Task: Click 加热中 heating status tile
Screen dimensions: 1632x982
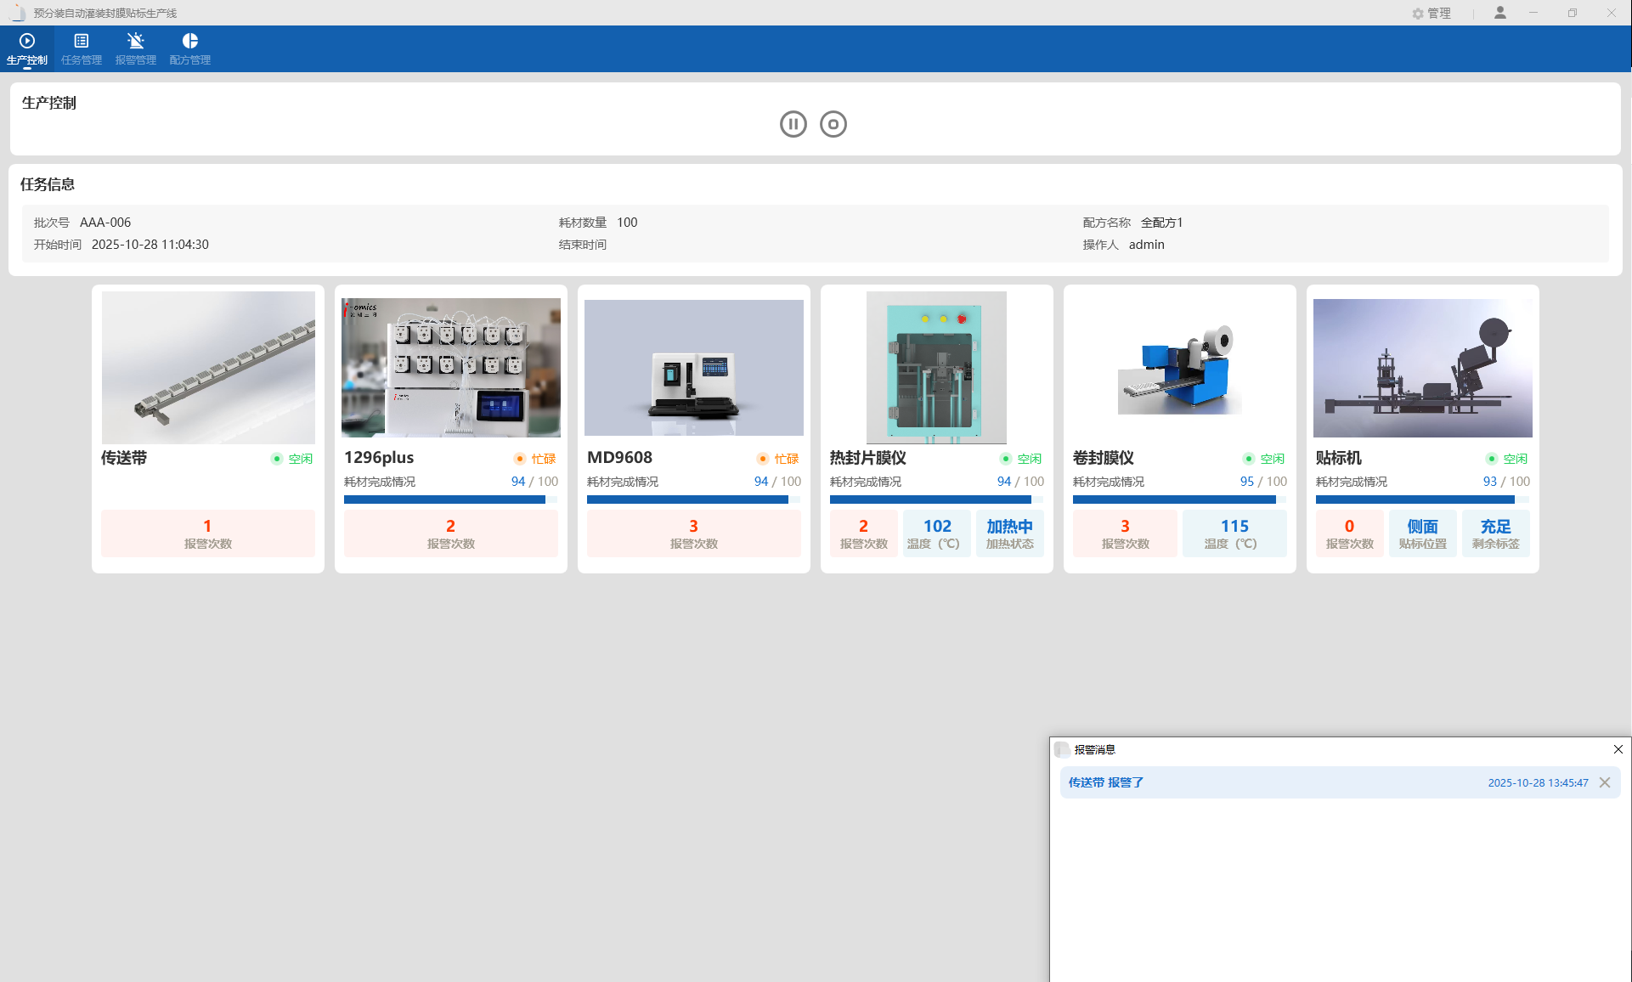Action: (x=1009, y=533)
